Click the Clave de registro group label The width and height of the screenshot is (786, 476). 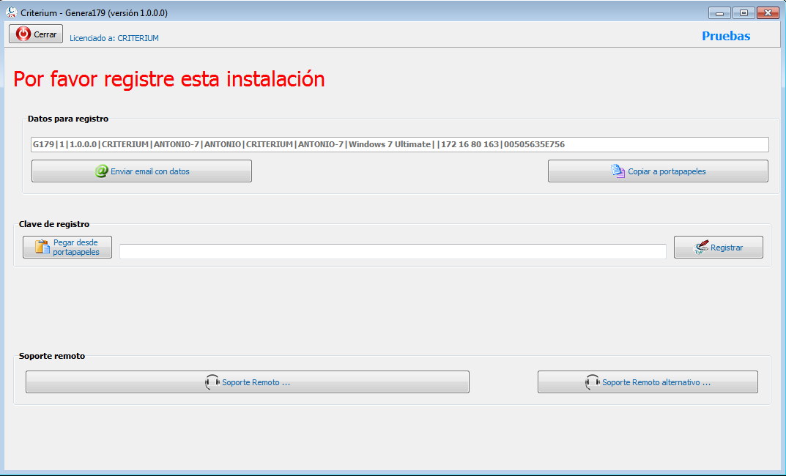pyautogui.click(x=54, y=224)
